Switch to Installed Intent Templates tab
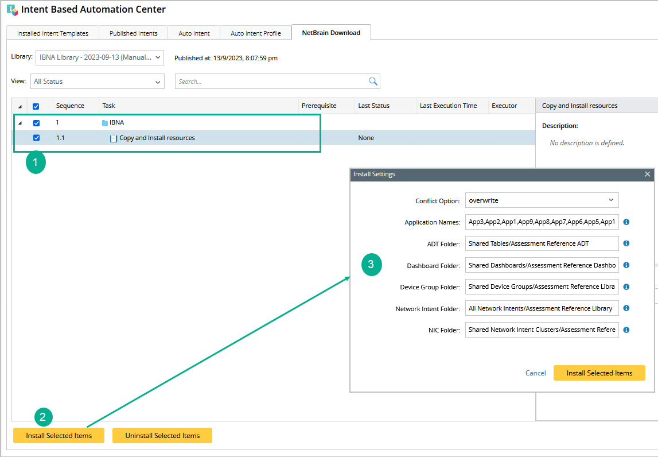 53,33
